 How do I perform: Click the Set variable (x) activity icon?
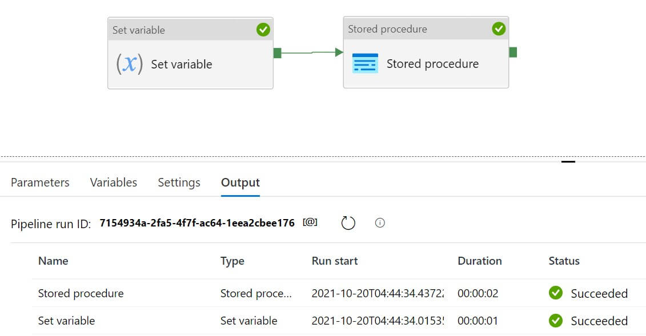(130, 64)
